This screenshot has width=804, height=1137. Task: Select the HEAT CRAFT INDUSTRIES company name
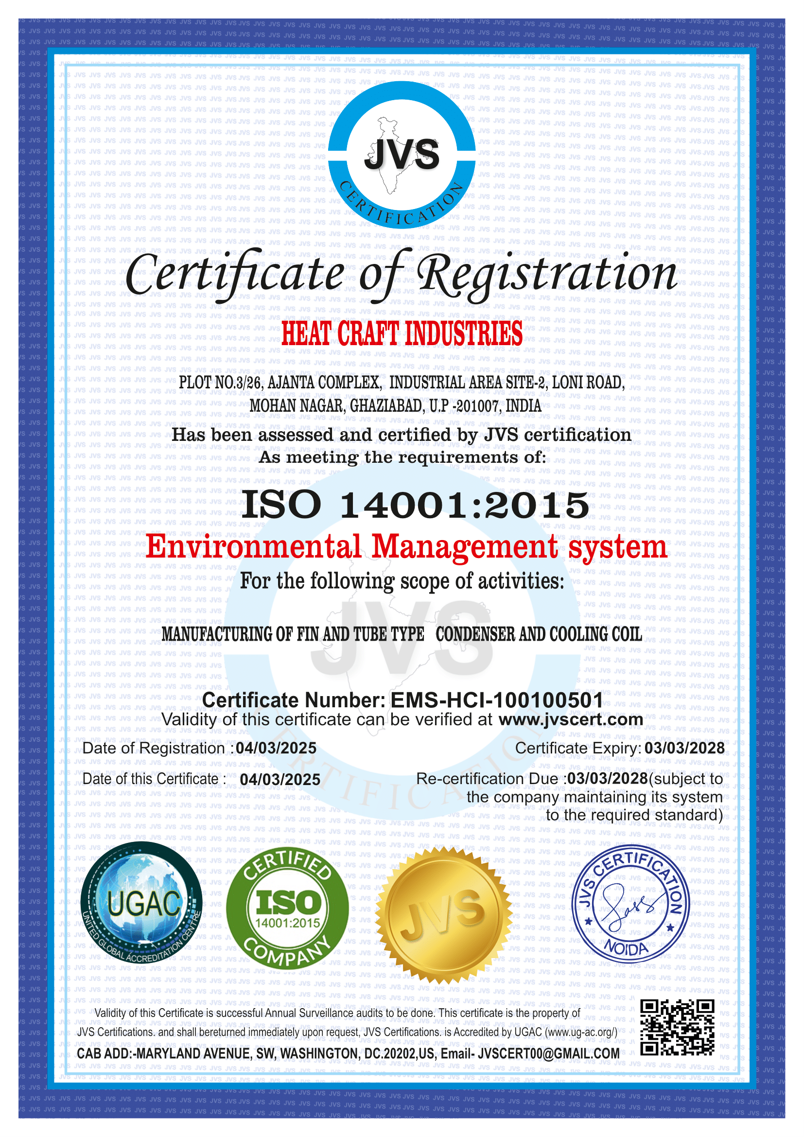[402, 333]
